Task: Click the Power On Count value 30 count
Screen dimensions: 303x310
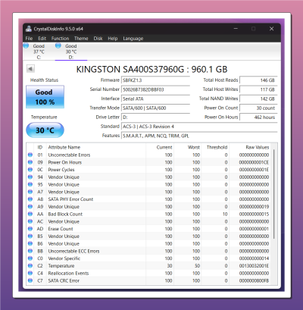Action: [x=258, y=108]
